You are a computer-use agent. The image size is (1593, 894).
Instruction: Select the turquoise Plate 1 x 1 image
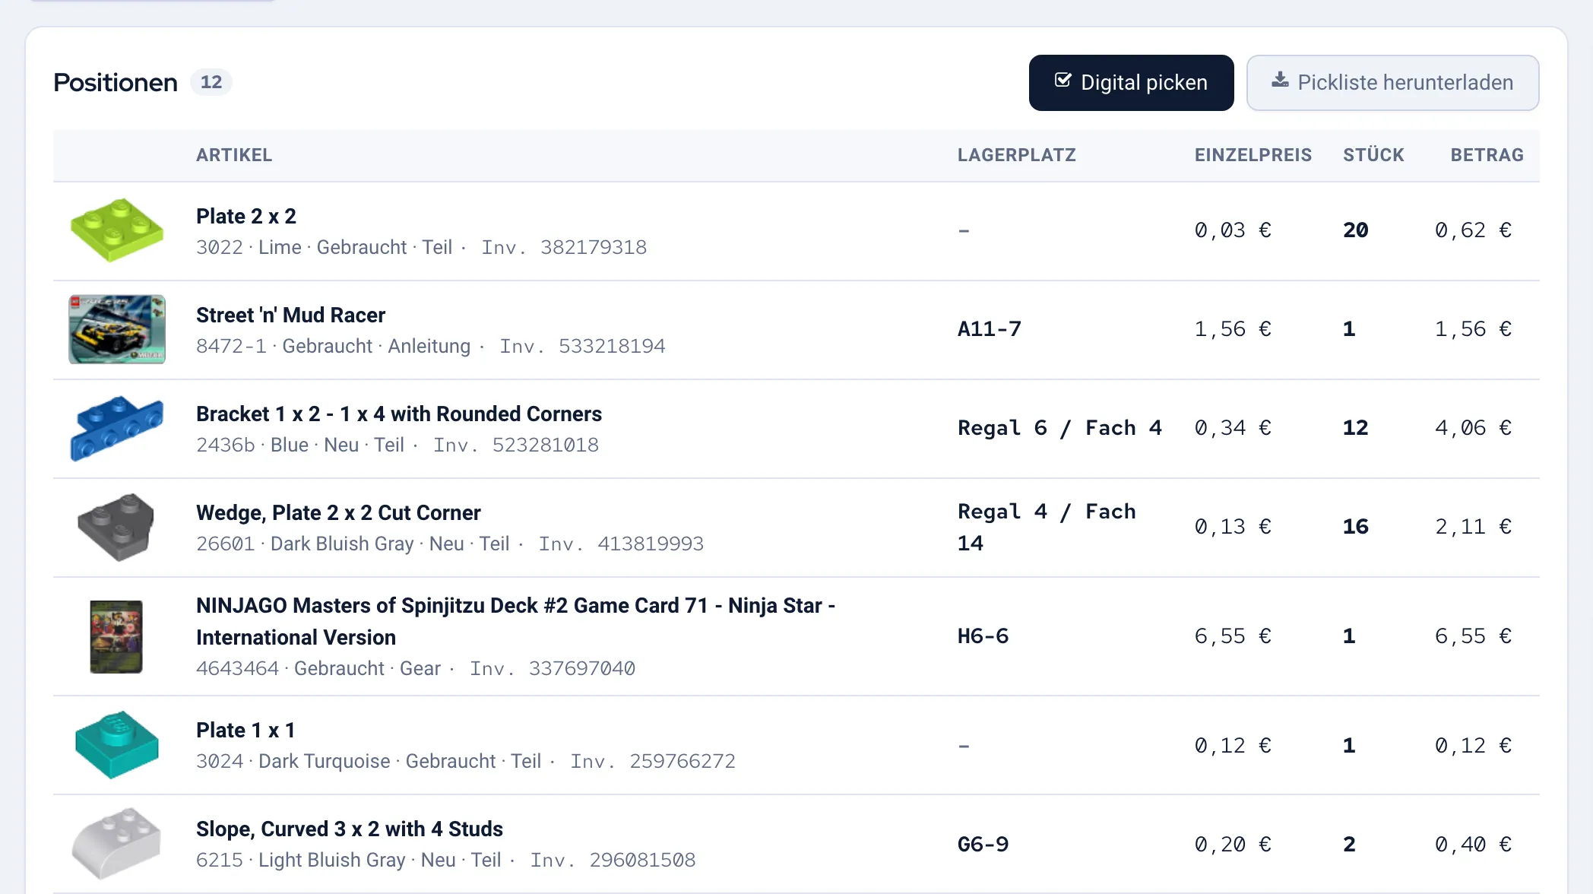point(117,745)
